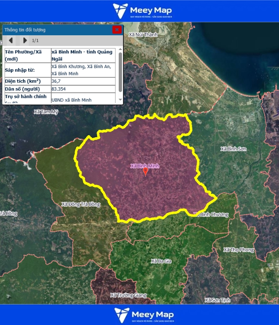This screenshot has width=279, height=325.
Task: Select the Xã Đông Trà Bồng label on the map
Action: point(81,204)
